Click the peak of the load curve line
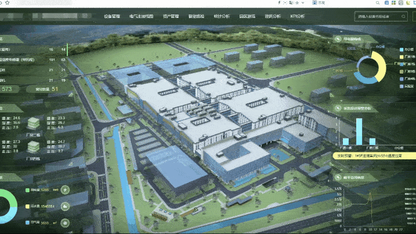416x234 pixels. pos(370,194)
